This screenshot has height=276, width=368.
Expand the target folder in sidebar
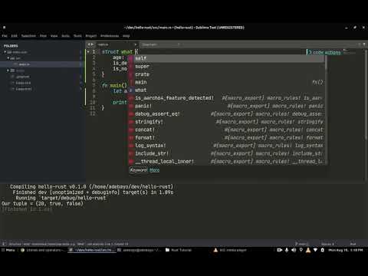(x=8, y=71)
